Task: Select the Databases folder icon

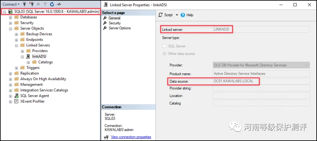Action: tap(16, 17)
